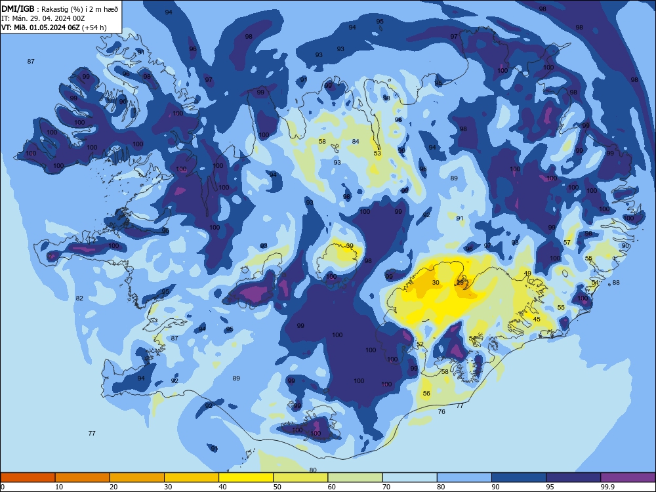Click the bright yellow 40–50 legend swatch
Viewport: 656px width, 492px height.
click(x=246, y=478)
